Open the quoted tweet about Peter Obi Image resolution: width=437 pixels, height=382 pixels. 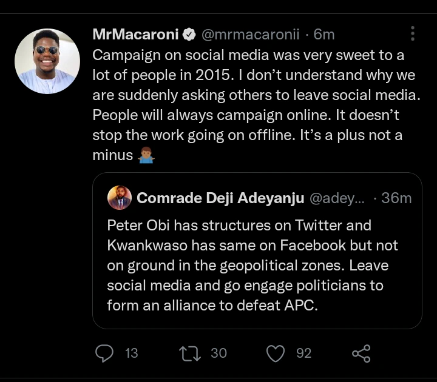click(x=255, y=266)
